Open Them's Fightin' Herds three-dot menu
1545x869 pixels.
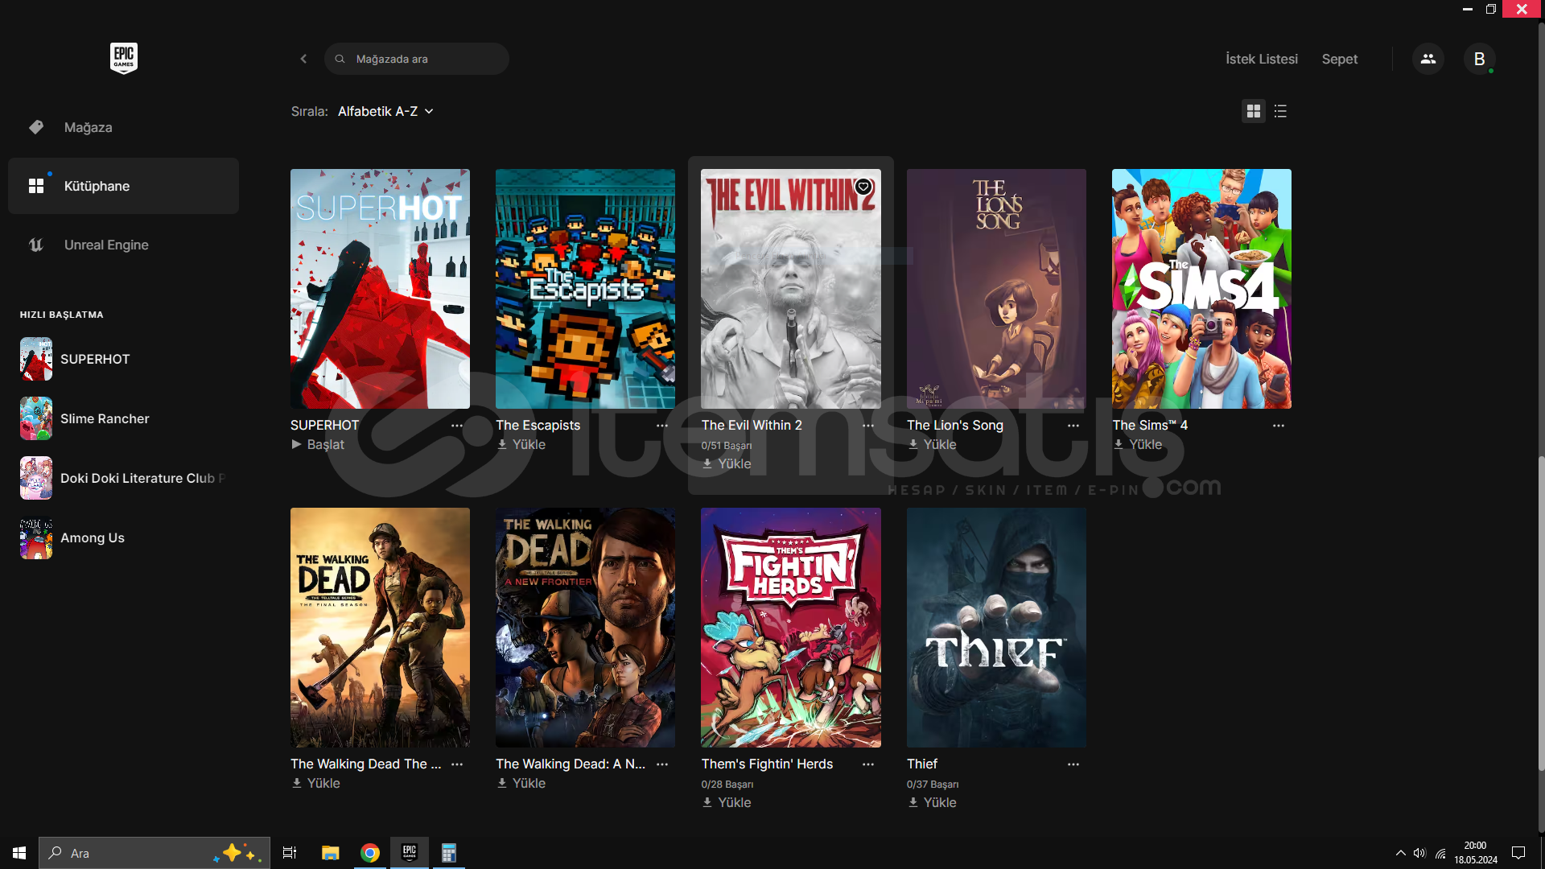868,764
